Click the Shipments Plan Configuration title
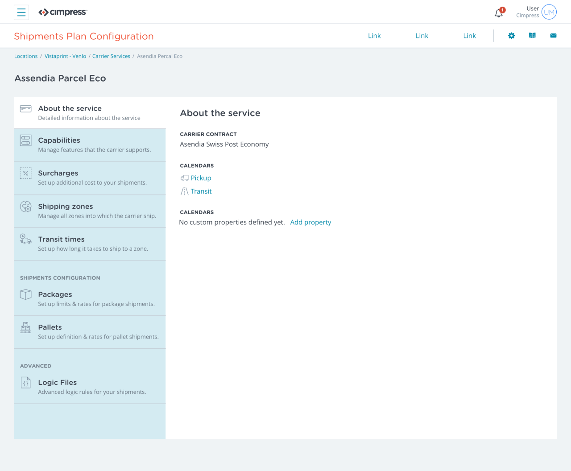The height and width of the screenshot is (471, 571). (x=84, y=36)
